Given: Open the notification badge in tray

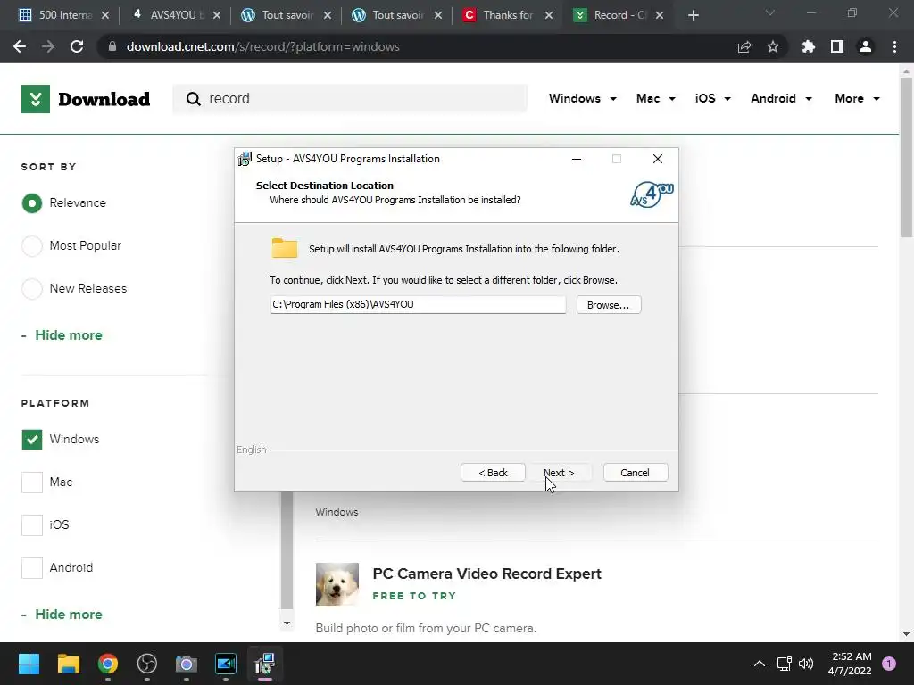Looking at the screenshot, I should [889, 664].
